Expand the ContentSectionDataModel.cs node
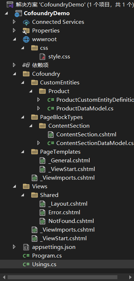134x281 pixels. click(x=38, y=143)
